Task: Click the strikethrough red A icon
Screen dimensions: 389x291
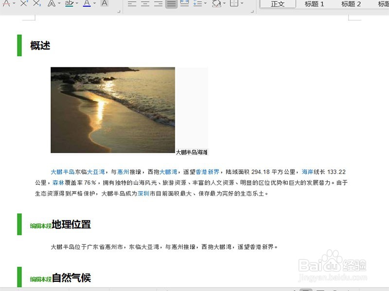Action: (x=6, y=3)
